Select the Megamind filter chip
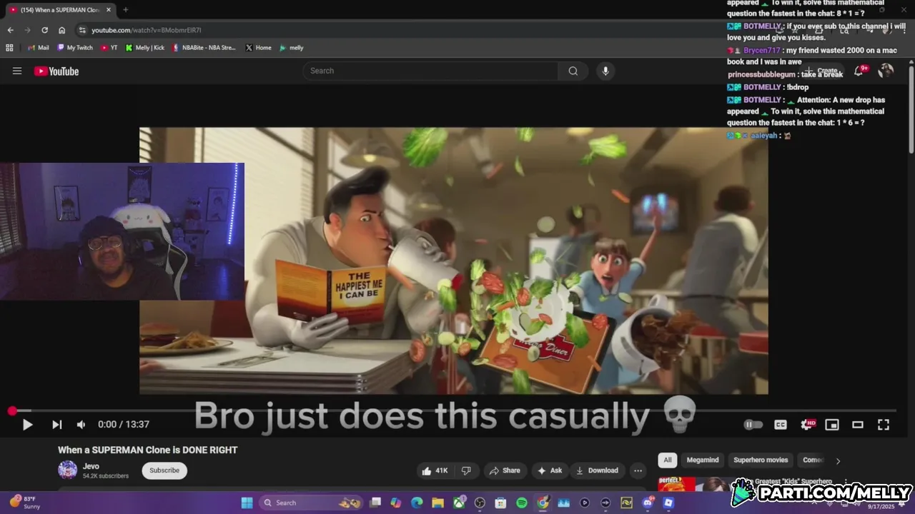The height and width of the screenshot is (514, 915). tap(703, 460)
